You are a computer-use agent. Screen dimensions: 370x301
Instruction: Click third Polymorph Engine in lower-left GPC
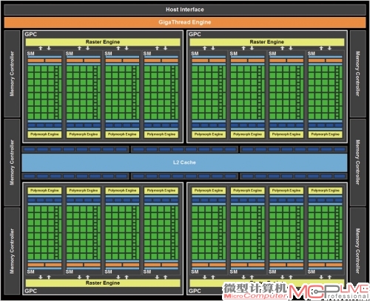pyautogui.click(x=122, y=190)
